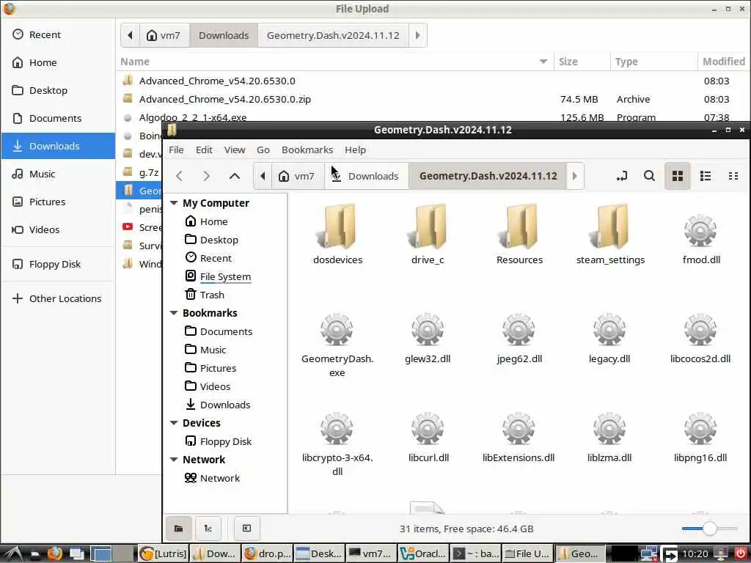Click vm7 path button in file manager
Viewport: 751px width, 563px height.
pos(298,176)
